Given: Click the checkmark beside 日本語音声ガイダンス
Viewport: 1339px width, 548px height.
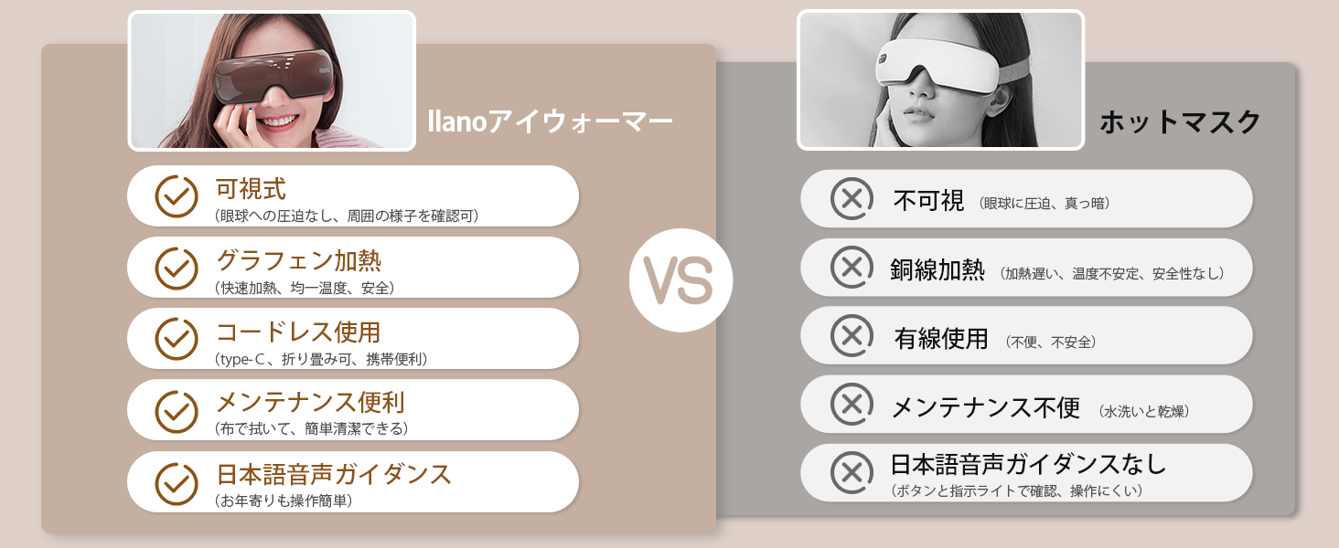Looking at the screenshot, I should (x=177, y=482).
